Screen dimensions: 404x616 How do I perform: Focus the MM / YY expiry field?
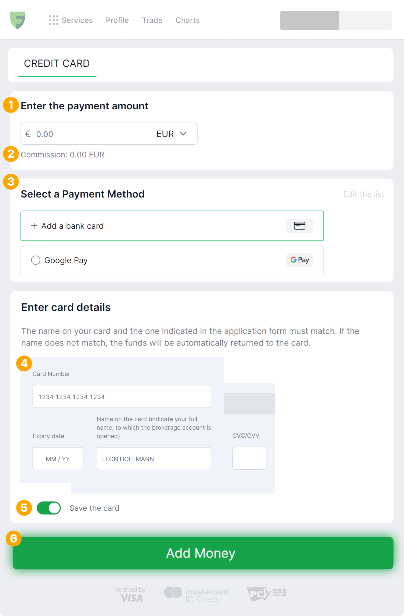[58, 459]
